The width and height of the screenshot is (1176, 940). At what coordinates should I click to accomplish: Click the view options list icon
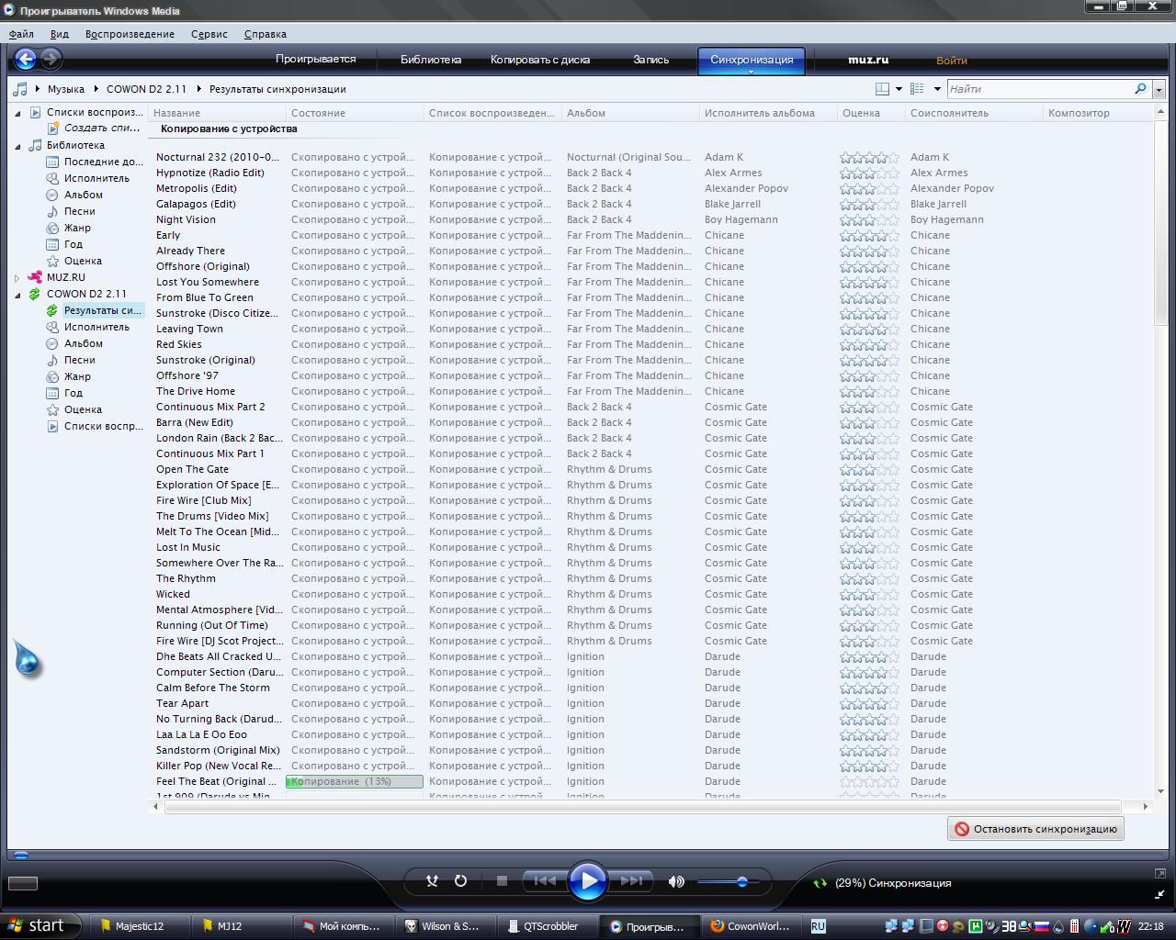point(917,89)
